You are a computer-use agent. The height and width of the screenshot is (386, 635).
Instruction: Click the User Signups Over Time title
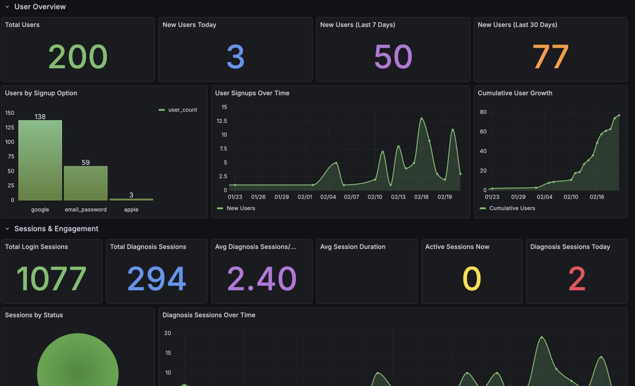tap(252, 93)
